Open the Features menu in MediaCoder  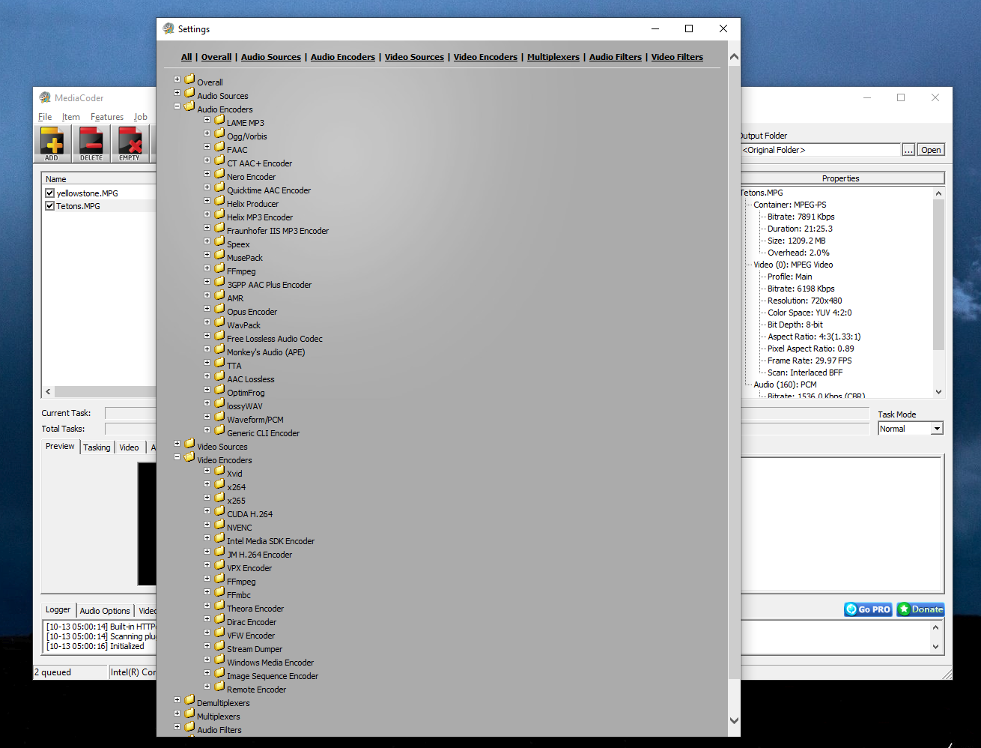pyautogui.click(x=107, y=117)
